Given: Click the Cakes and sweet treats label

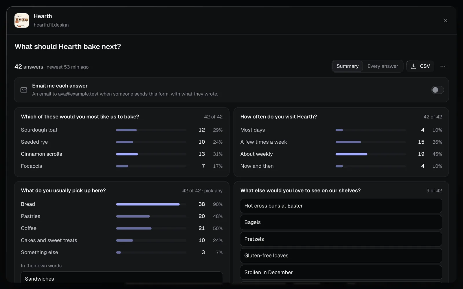Looking at the screenshot, I should click(49, 240).
